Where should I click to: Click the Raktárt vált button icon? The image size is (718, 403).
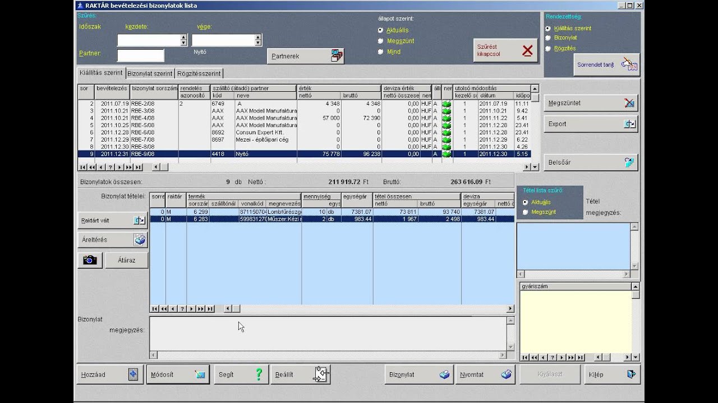(x=139, y=221)
